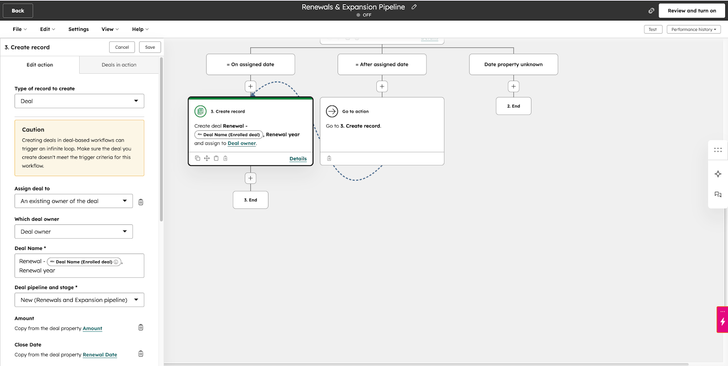Click the Deal Name token in the input field
The height and width of the screenshot is (366, 728).
click(84, 262)
